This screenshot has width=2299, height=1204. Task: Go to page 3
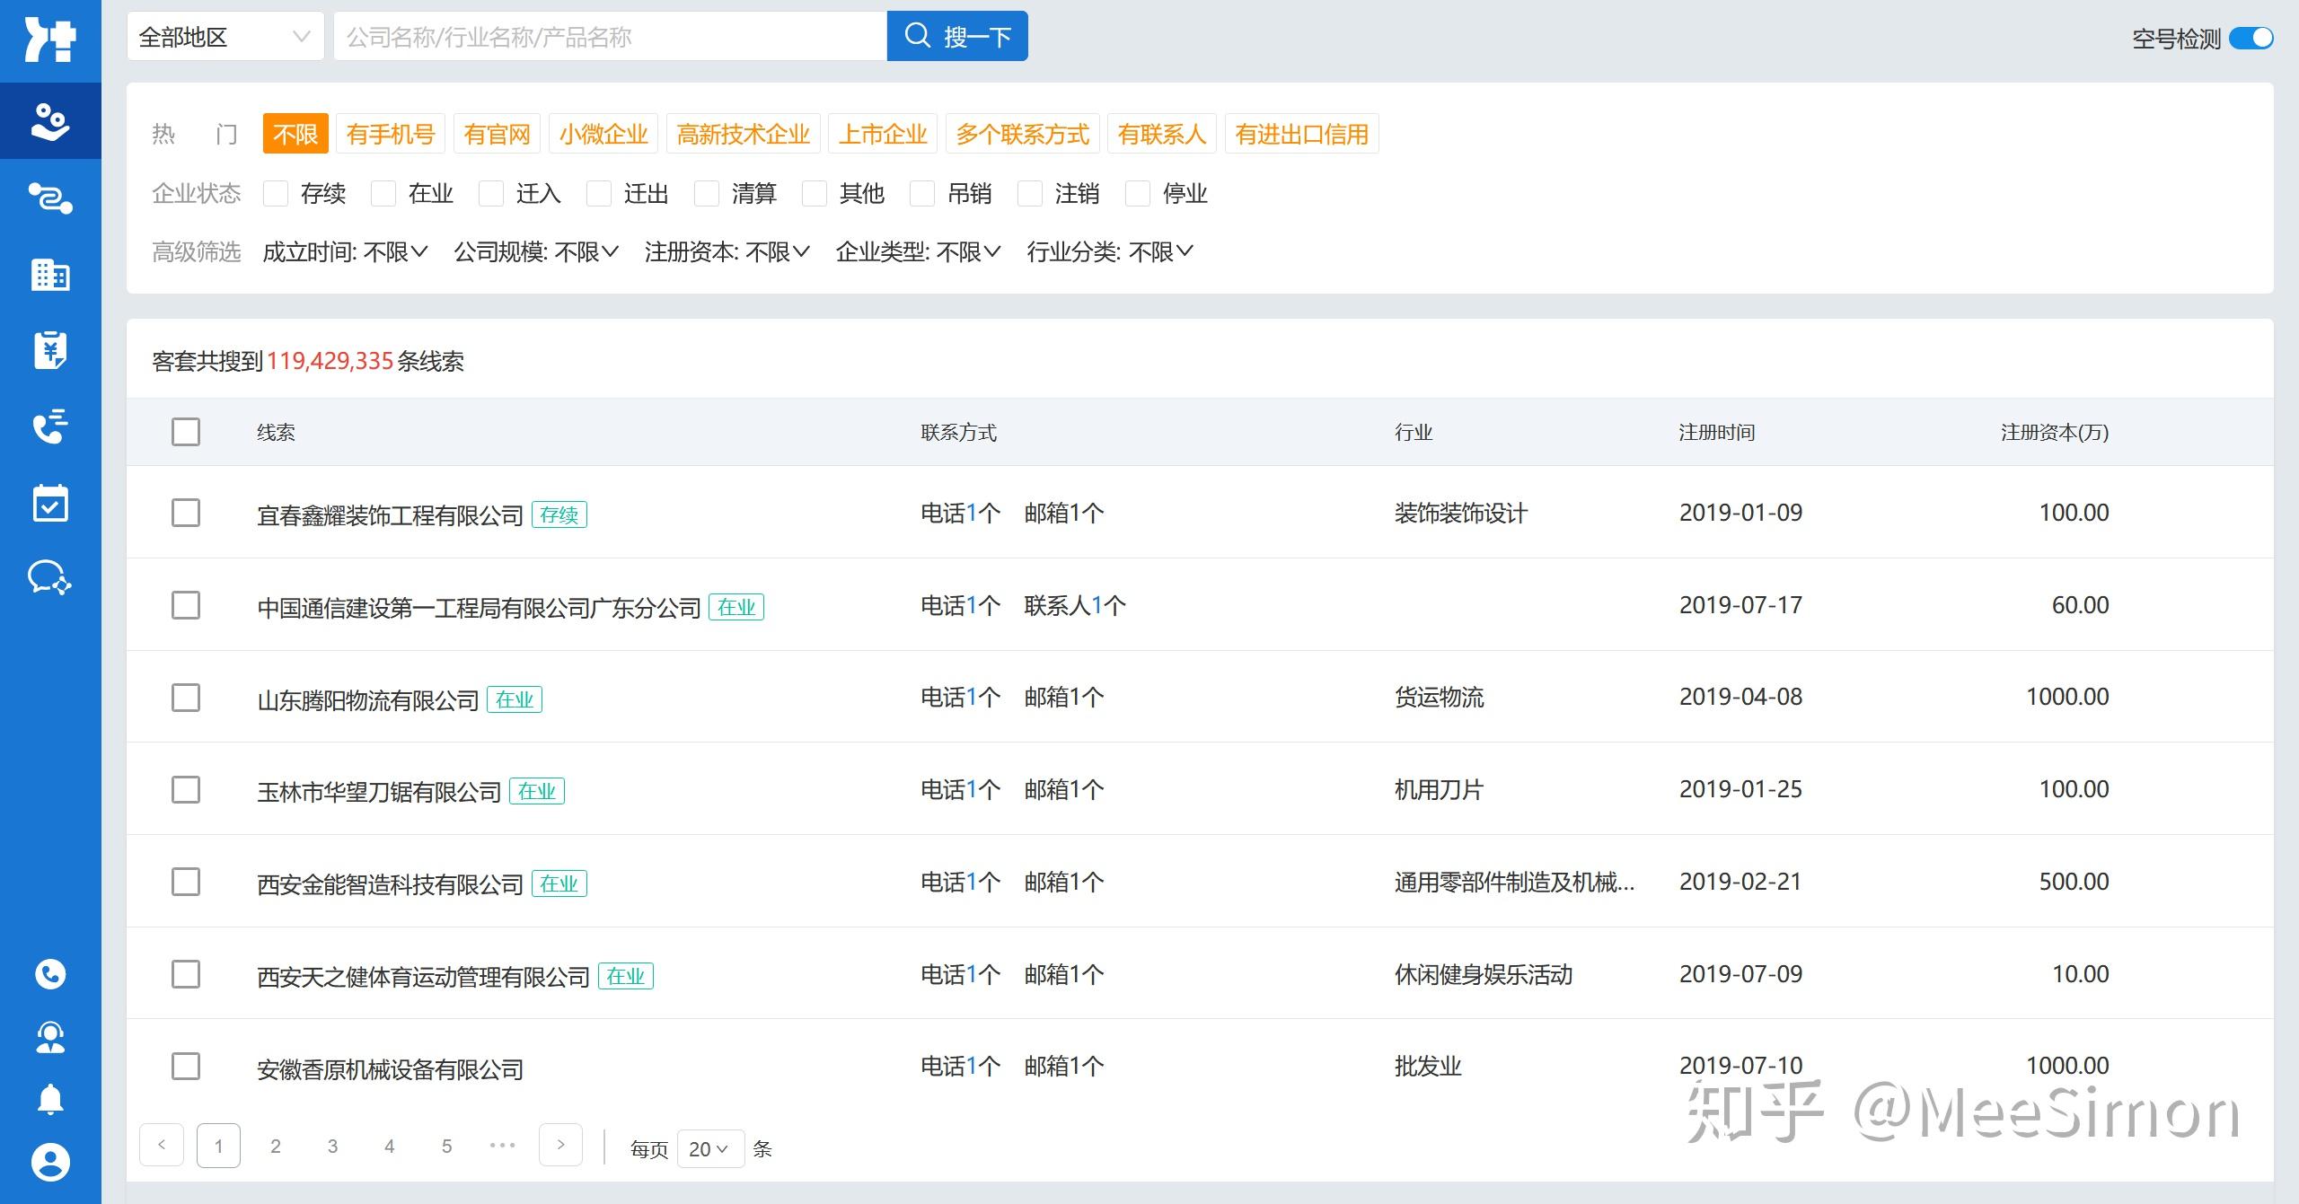pos(332,1146)
